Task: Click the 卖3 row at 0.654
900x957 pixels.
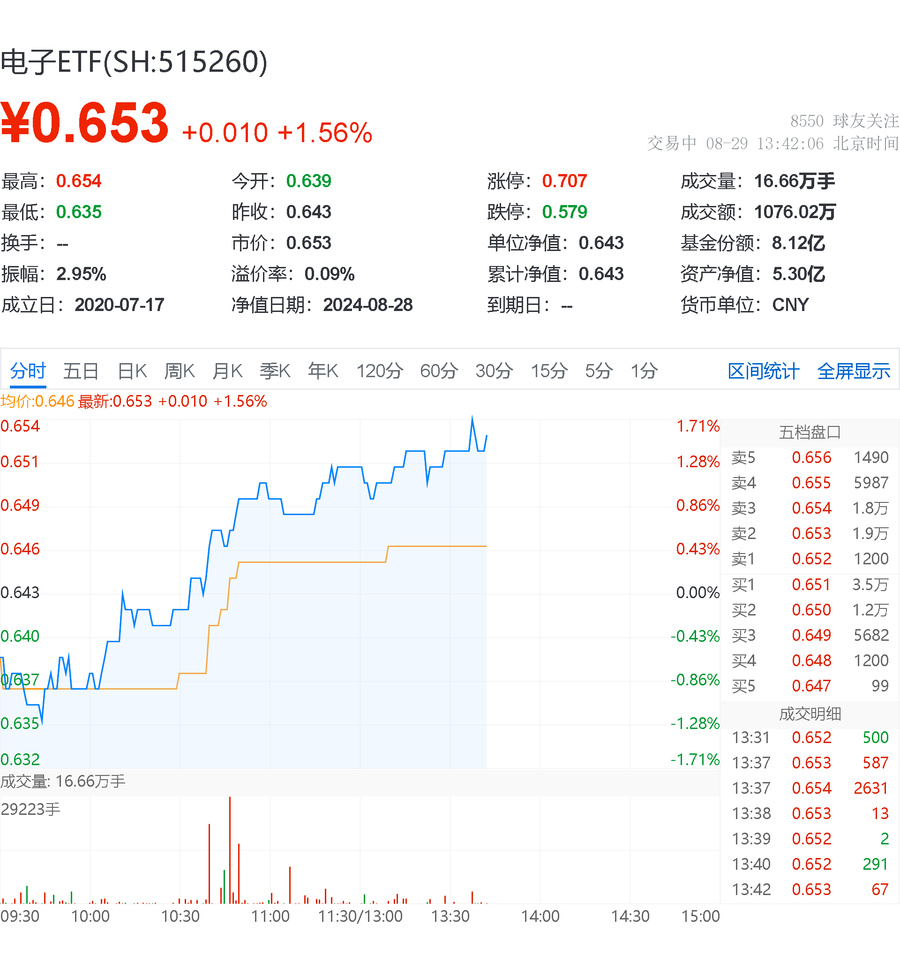Action: pos(810,508)
